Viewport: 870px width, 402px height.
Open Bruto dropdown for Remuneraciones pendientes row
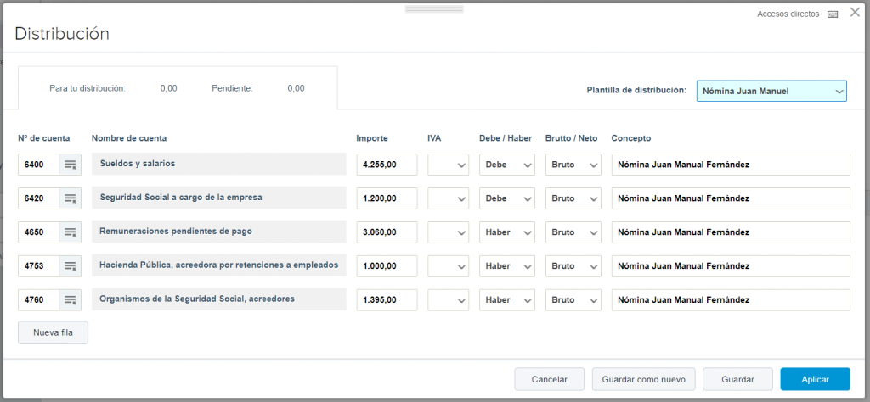click(573, 232)
